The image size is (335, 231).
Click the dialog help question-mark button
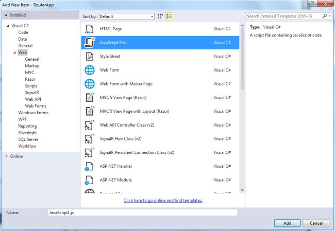[x=312, y=3]
